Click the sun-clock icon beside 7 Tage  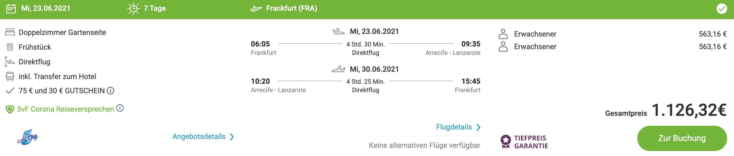(x=133, y=9)
